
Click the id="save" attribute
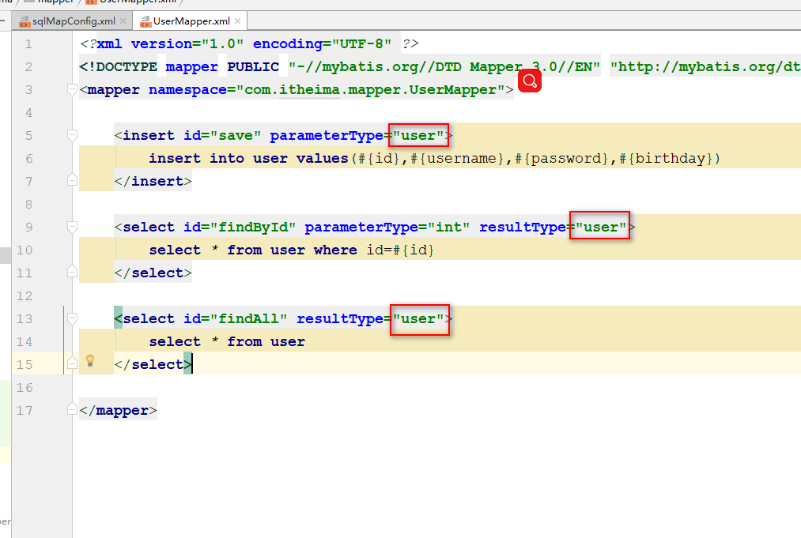[222, 136]
